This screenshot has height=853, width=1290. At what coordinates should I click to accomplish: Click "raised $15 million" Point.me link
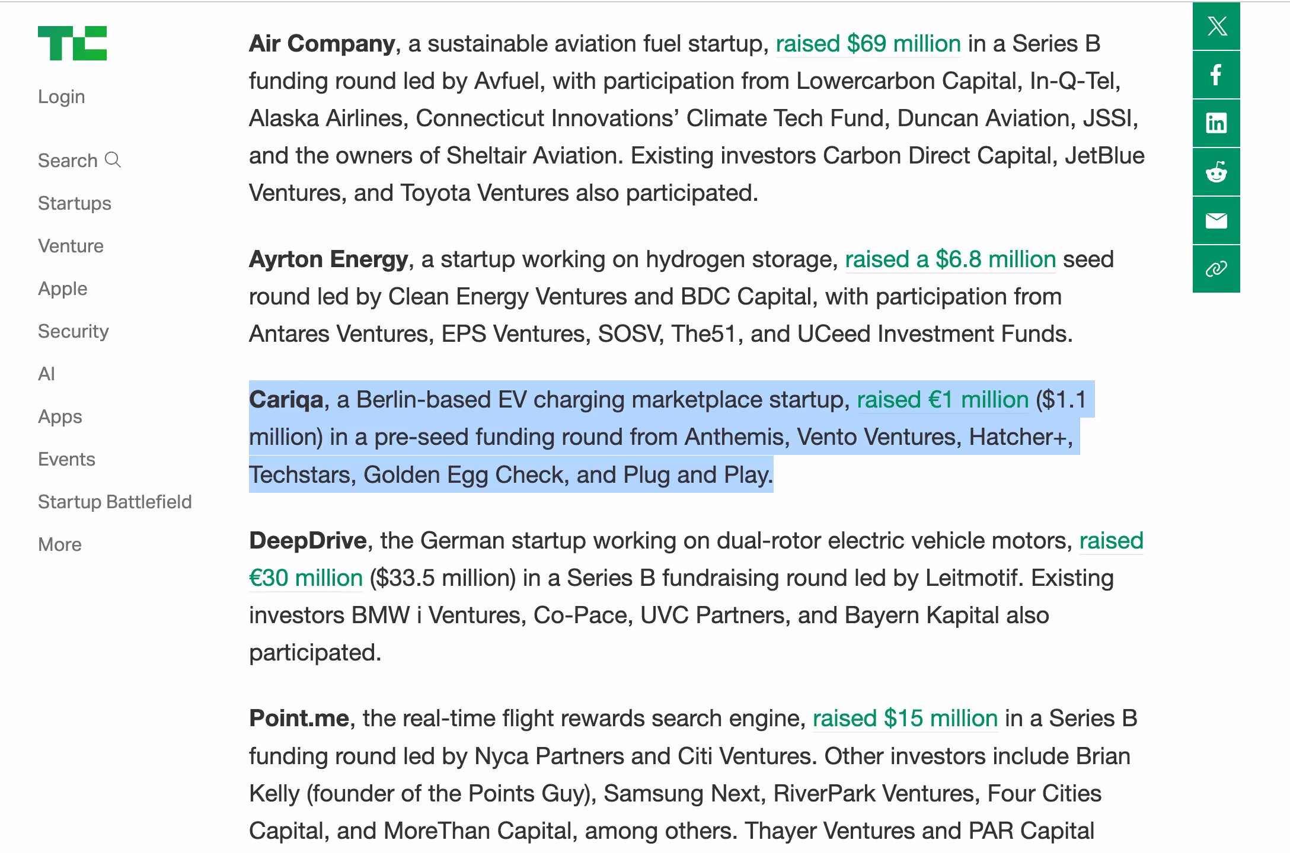click(x=905, y=719)
